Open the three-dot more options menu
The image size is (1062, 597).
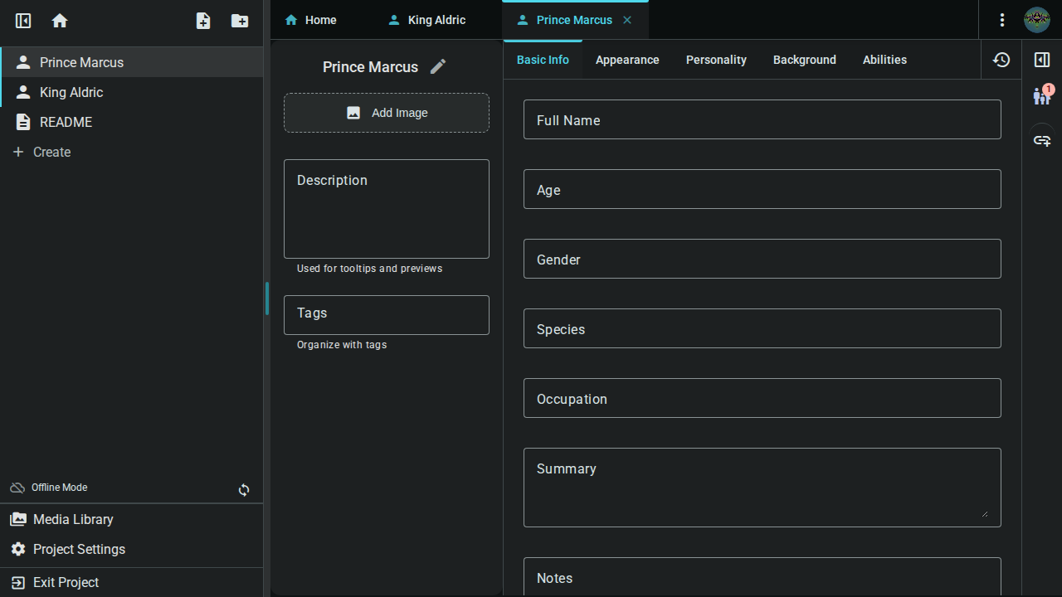point(1002,20)
